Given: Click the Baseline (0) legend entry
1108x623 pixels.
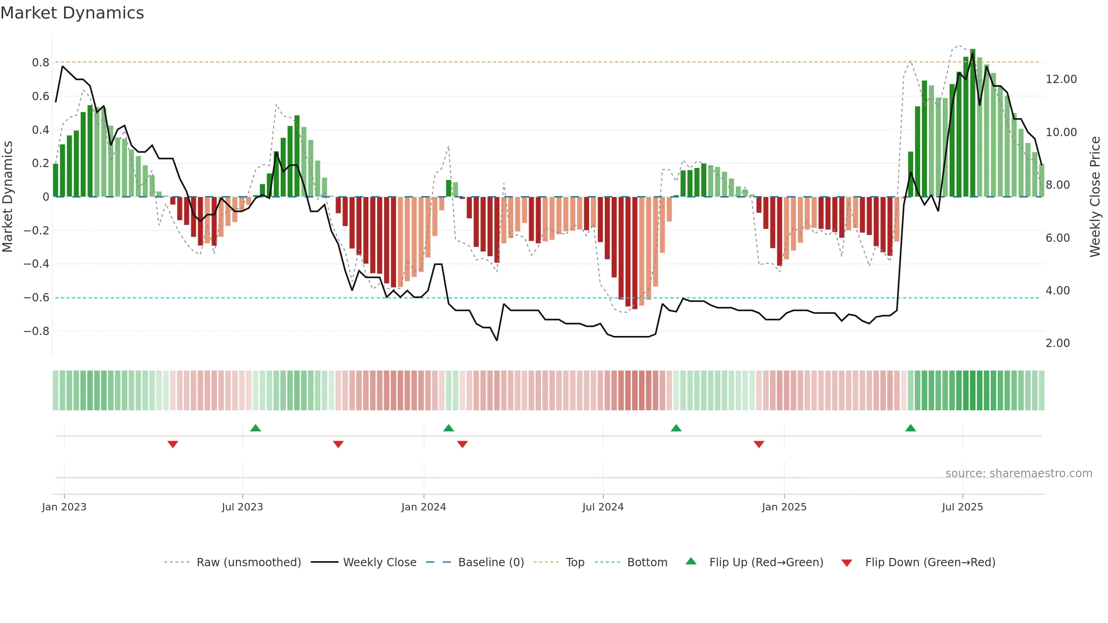Looking at the screenshot, I should point(475,562).
